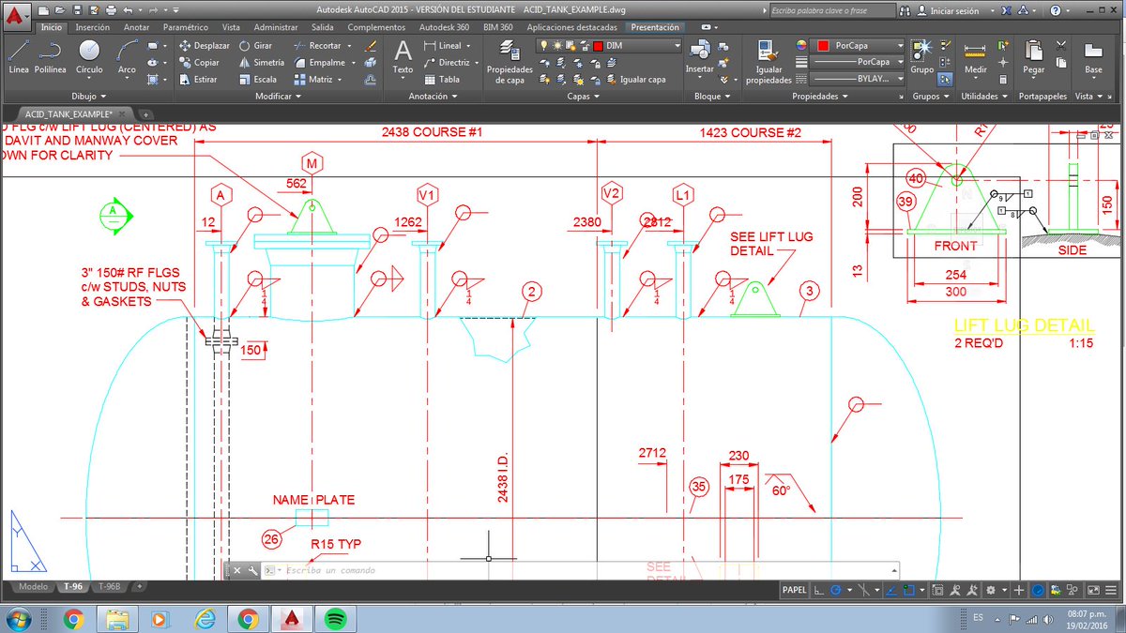Toggle PAPEL/model space in status bar

(x=794, y=590)
